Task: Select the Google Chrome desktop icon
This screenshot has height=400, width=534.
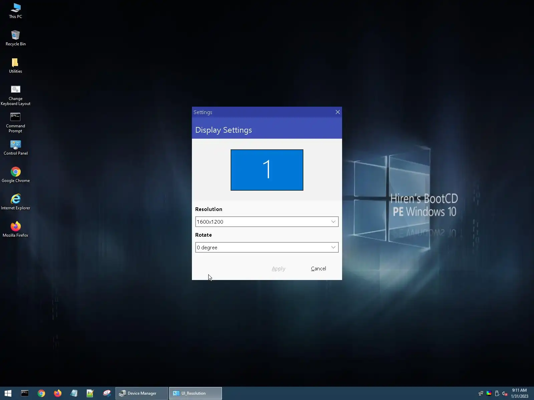Action: (x=15, y=175)
